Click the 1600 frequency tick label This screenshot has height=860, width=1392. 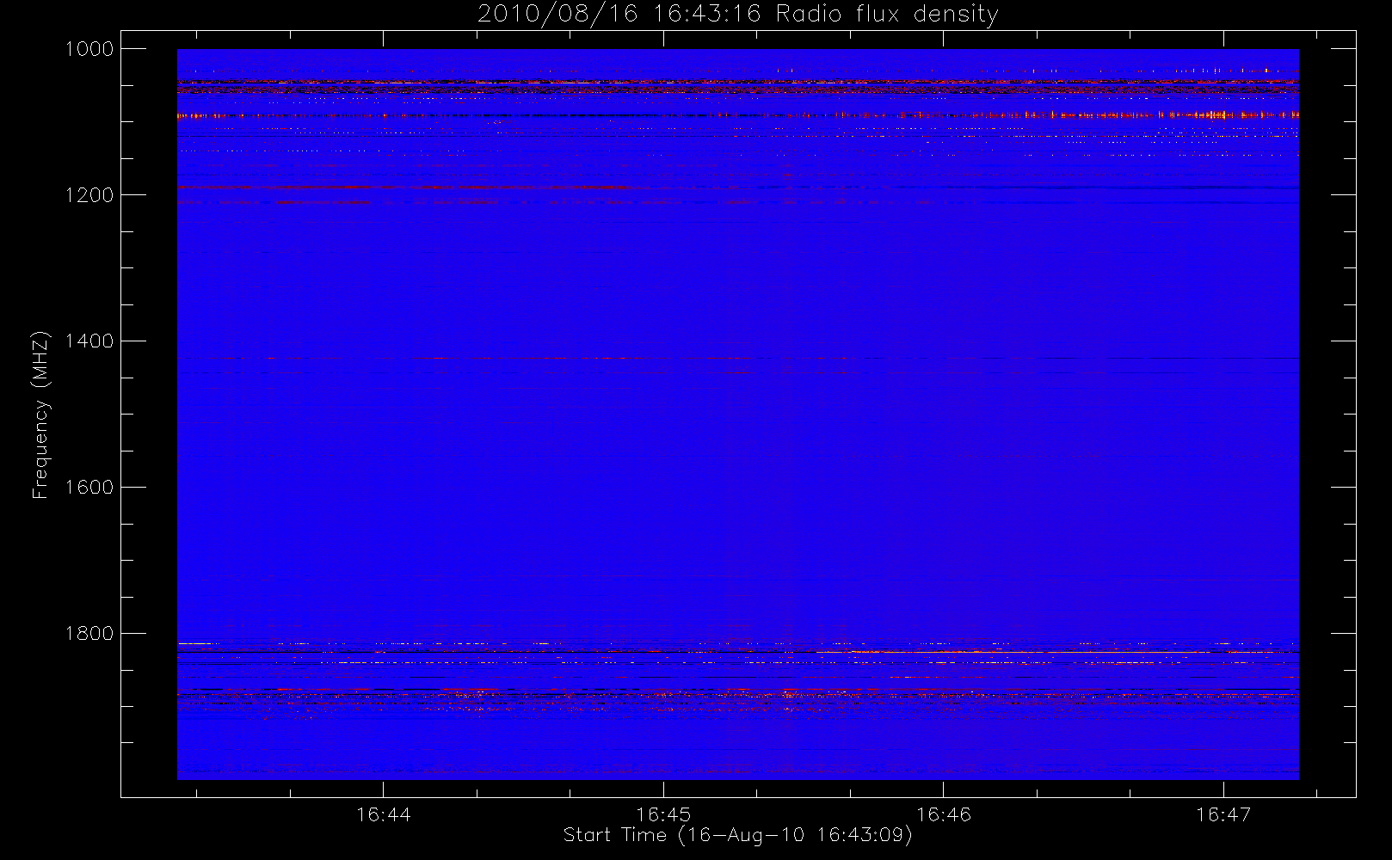coord(89,488)
